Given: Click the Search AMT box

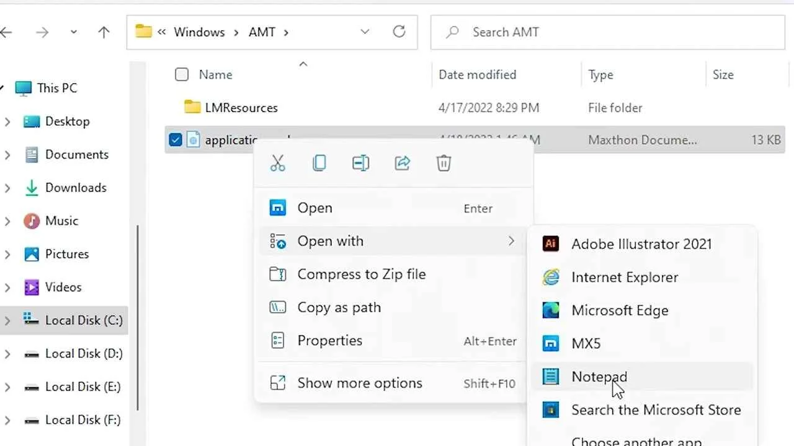Looking at the screenshot, I should [x=608, y=32].
